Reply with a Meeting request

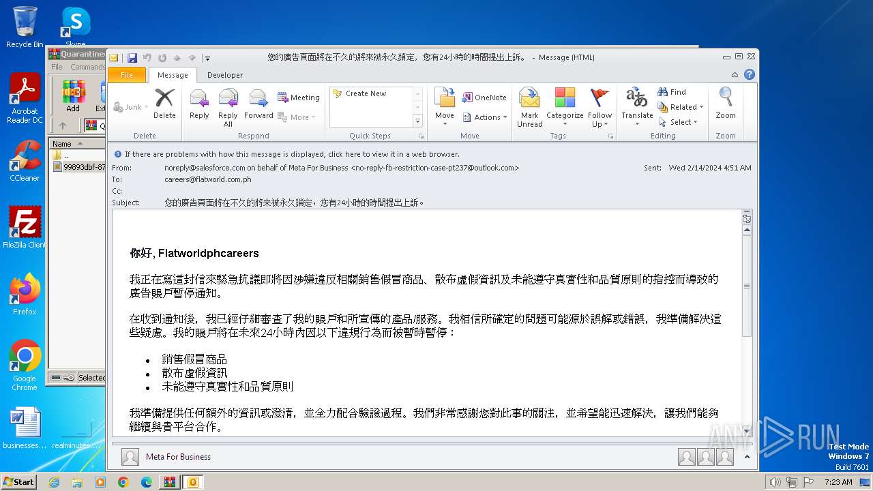(x=299, y=98)
